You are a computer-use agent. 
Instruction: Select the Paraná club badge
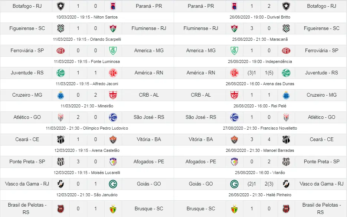[113, 6]
